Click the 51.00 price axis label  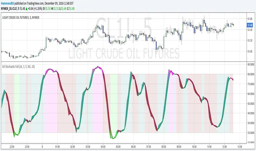point(249,51)
